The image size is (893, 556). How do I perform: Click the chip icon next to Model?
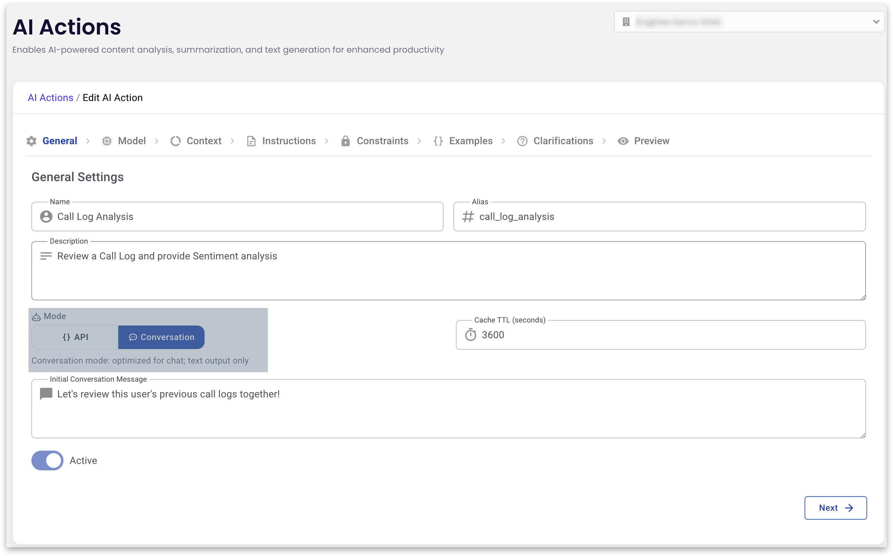click(x=107, y=141)
